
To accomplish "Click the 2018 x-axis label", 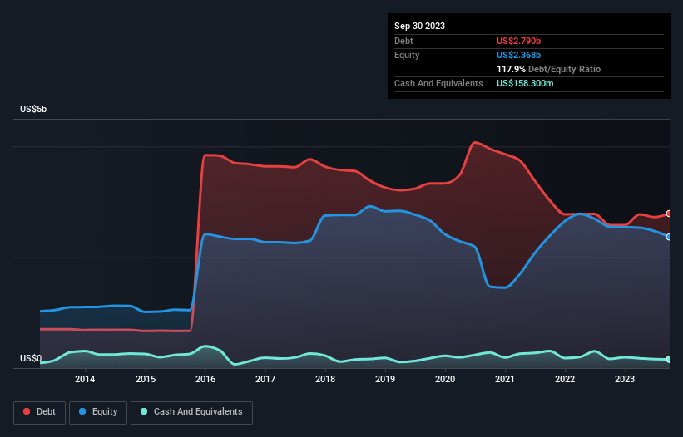I will pyautogui.click(x=325, y=379).
